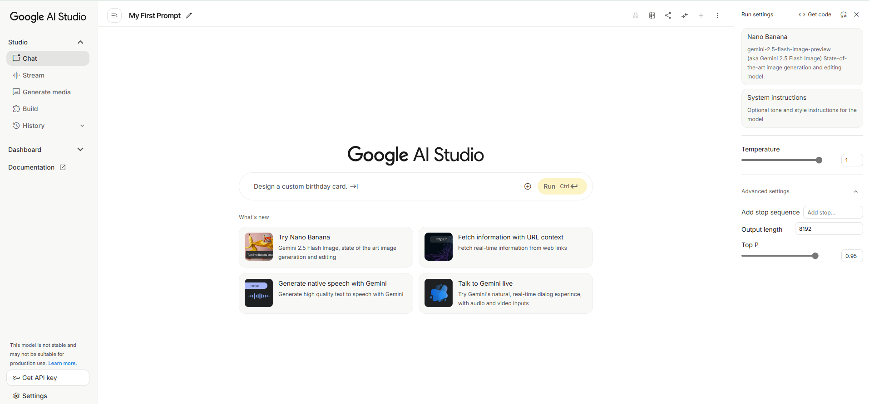
Task: Collapse the Studio section in sidebar
Action: pos(80,42)
